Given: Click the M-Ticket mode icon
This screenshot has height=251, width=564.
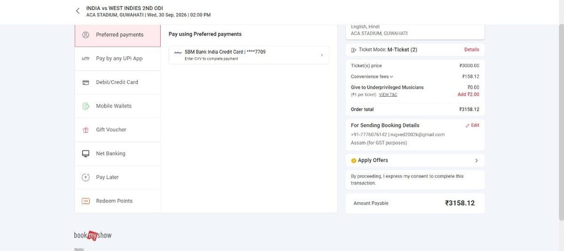Looking at the screenshot, I should (354, 50).
